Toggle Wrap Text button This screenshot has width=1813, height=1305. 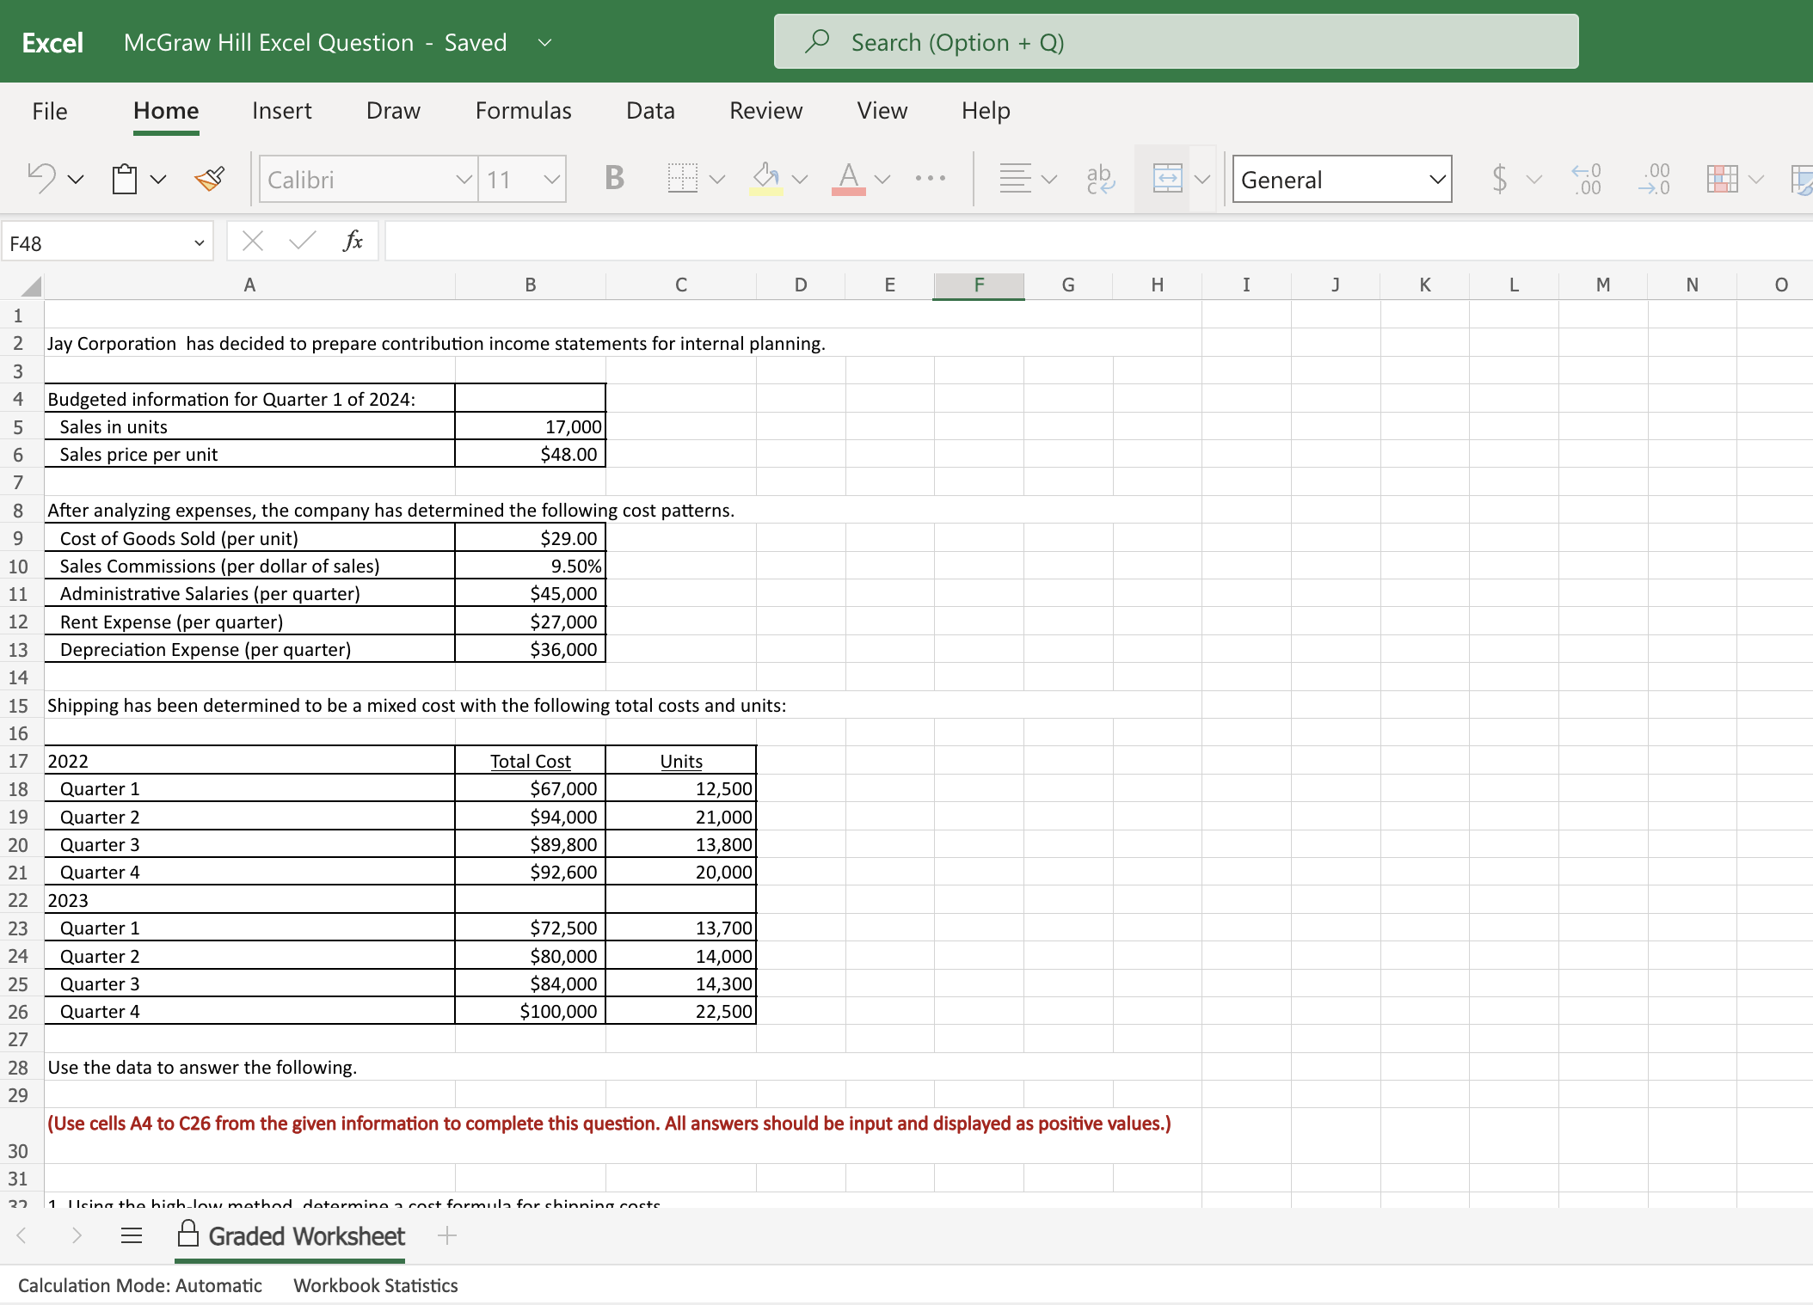tap(1099, 179)
